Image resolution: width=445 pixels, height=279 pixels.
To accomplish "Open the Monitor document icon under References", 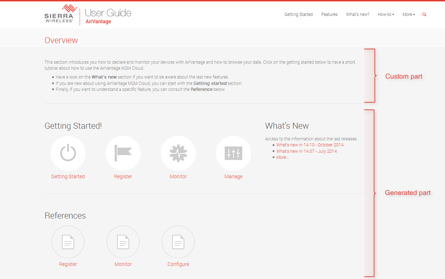I will pos(123,242).
